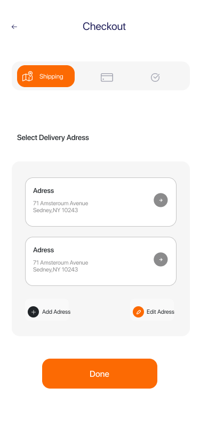Tap the black plus icon for Add Adress
The height and width of the screenshot is (434, 200).
[x=34, y=312]
